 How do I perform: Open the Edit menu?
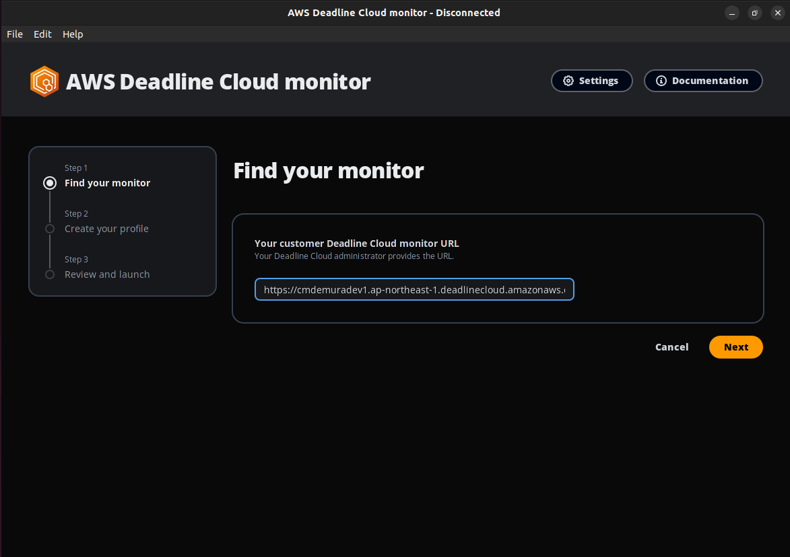42,34
